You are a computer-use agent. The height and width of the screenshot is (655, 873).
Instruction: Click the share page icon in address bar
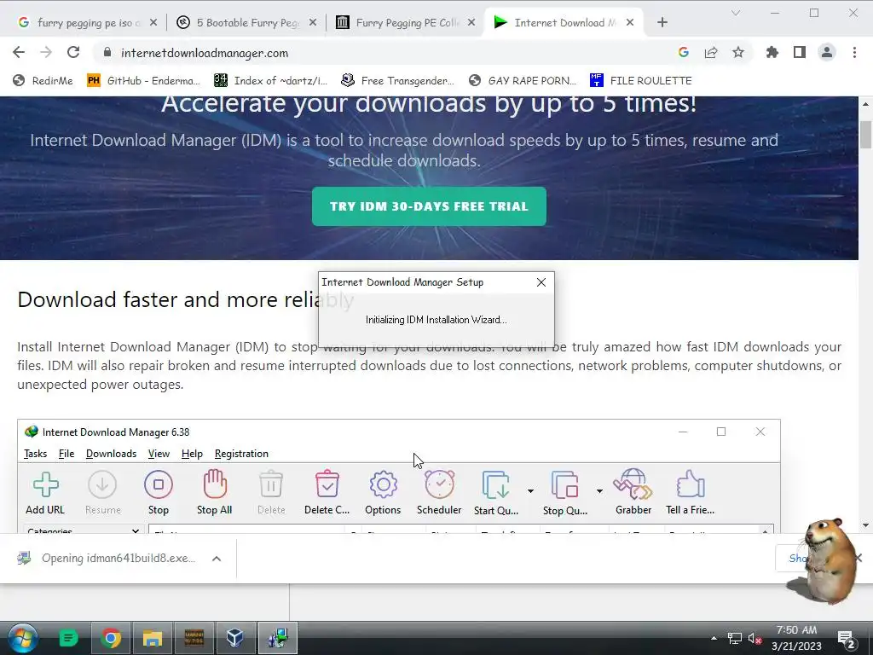[x=711, y=52]
